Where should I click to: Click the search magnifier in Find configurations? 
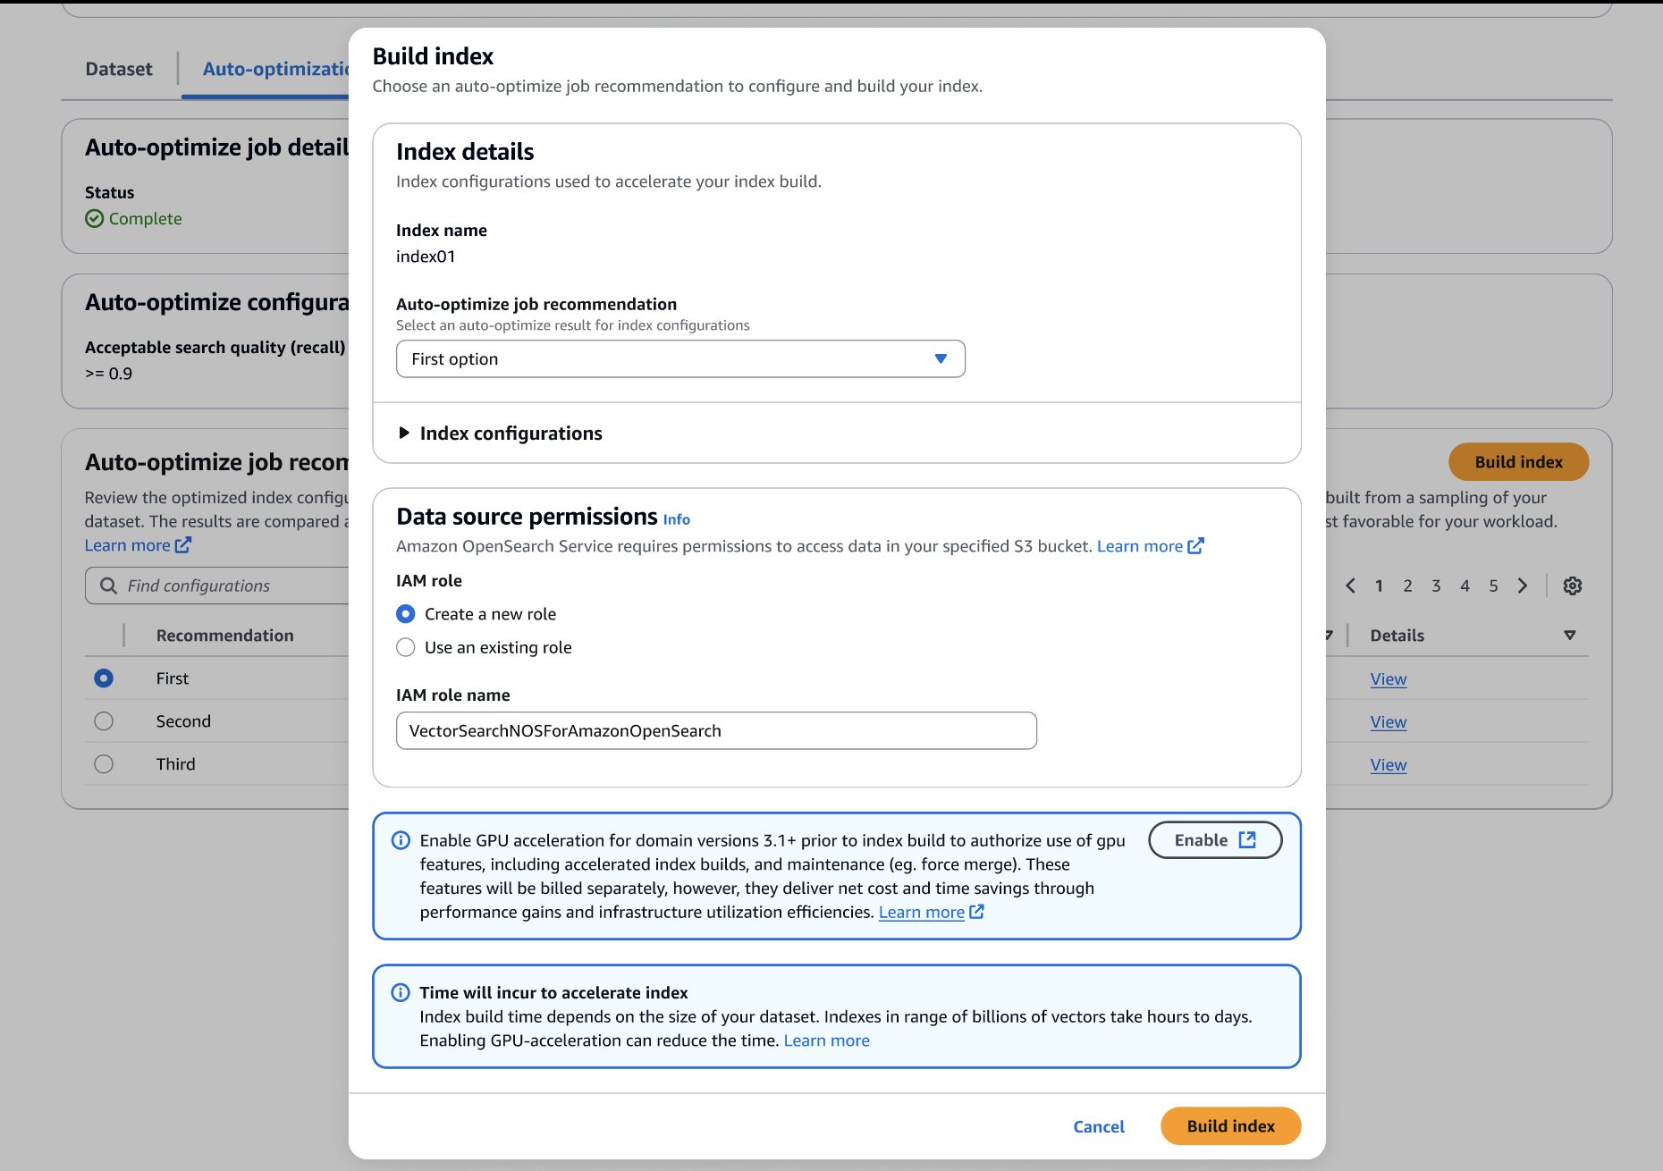(x=108, y=585)
